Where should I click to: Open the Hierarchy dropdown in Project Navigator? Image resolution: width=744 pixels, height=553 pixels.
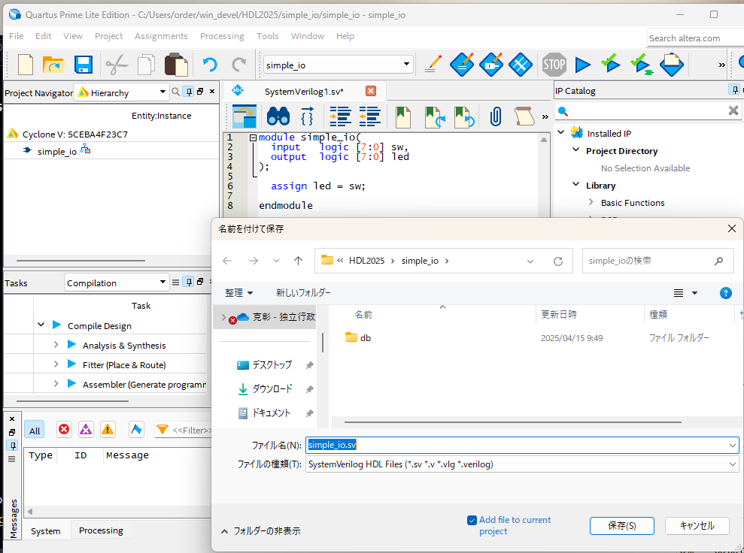(x=121, y=92)
